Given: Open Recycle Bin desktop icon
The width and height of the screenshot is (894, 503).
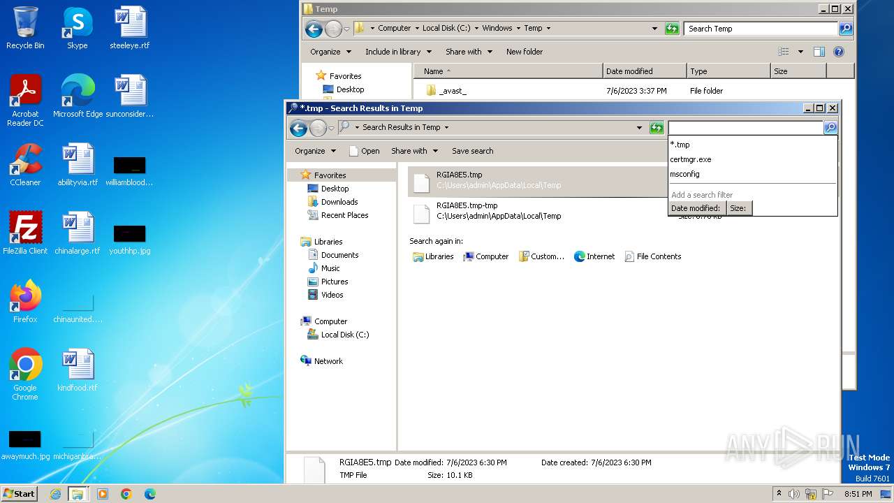Looking at the screenshot, I should tap(25, 28).
